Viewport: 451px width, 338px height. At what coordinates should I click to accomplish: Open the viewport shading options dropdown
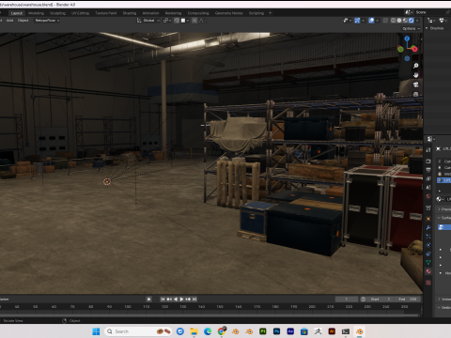pos(417,21)
